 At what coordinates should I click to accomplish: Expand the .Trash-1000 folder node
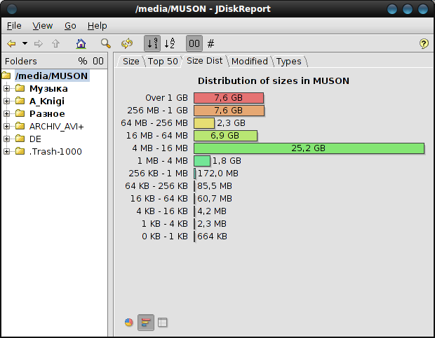point(6,151)
